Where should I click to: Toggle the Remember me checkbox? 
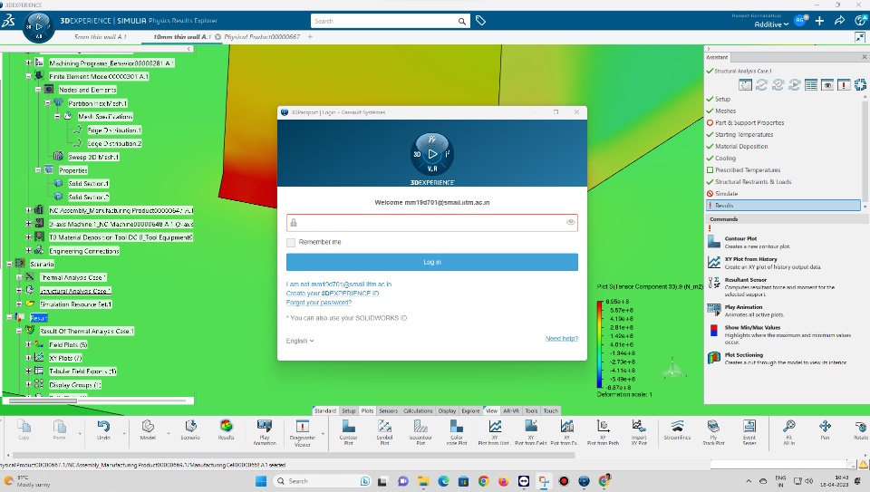click(291, 243)
